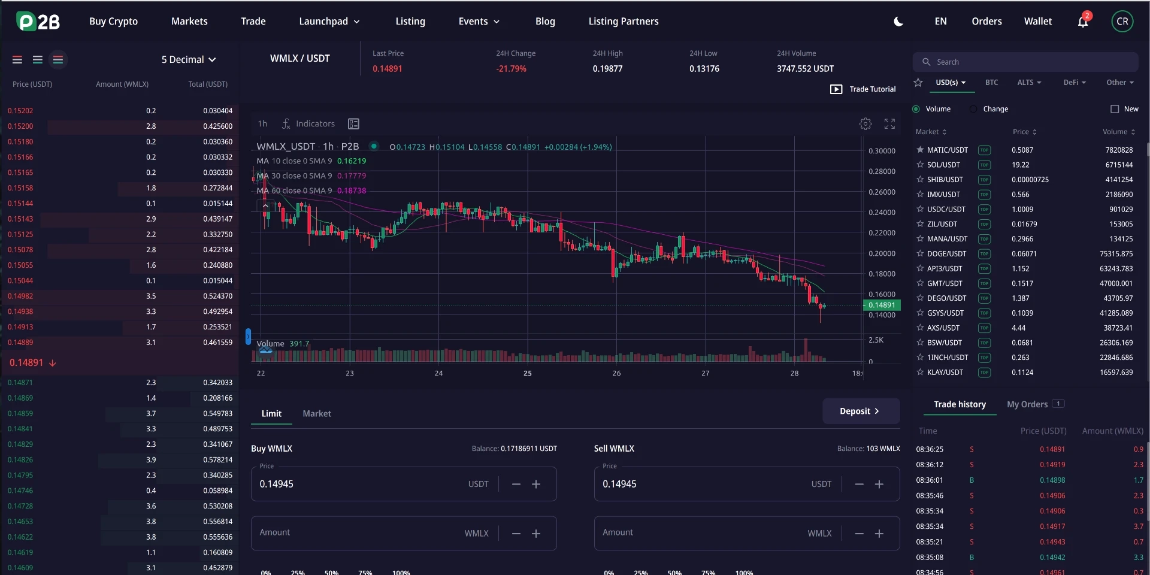Decrease the Sell price with minus
Viewport: 1150px width, 575px height.
pyautogui.click(x=860, y=484)
